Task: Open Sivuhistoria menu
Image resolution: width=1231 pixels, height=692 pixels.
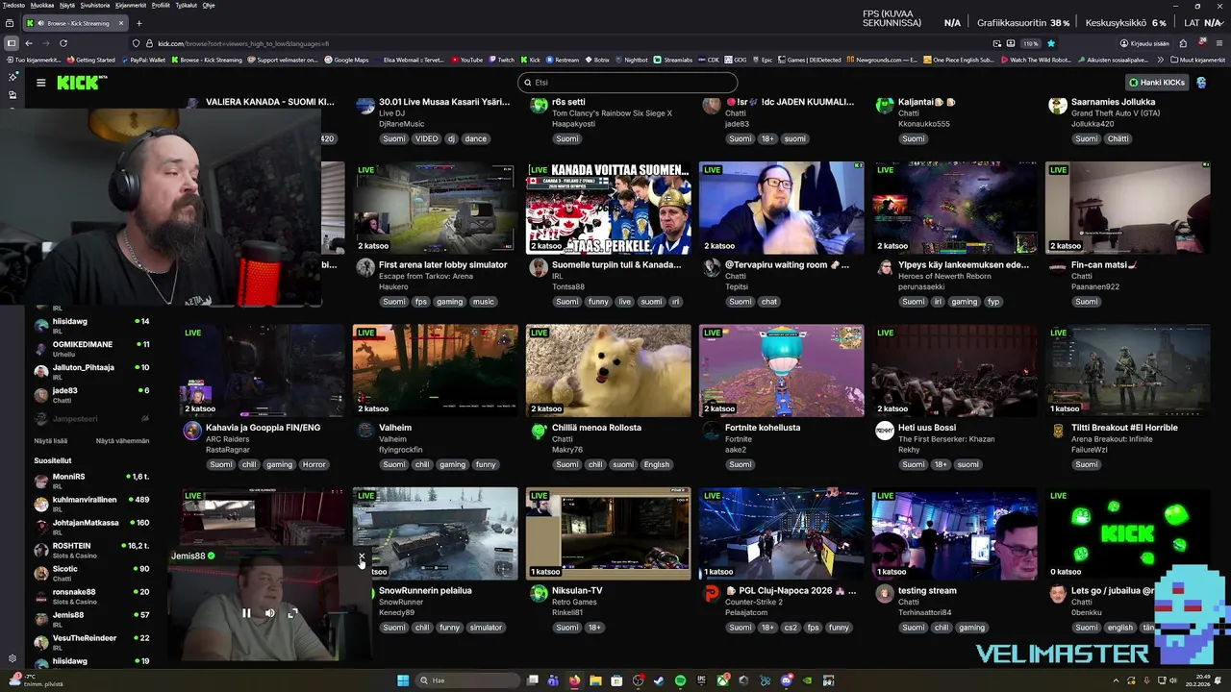Action: coord(95,5)
